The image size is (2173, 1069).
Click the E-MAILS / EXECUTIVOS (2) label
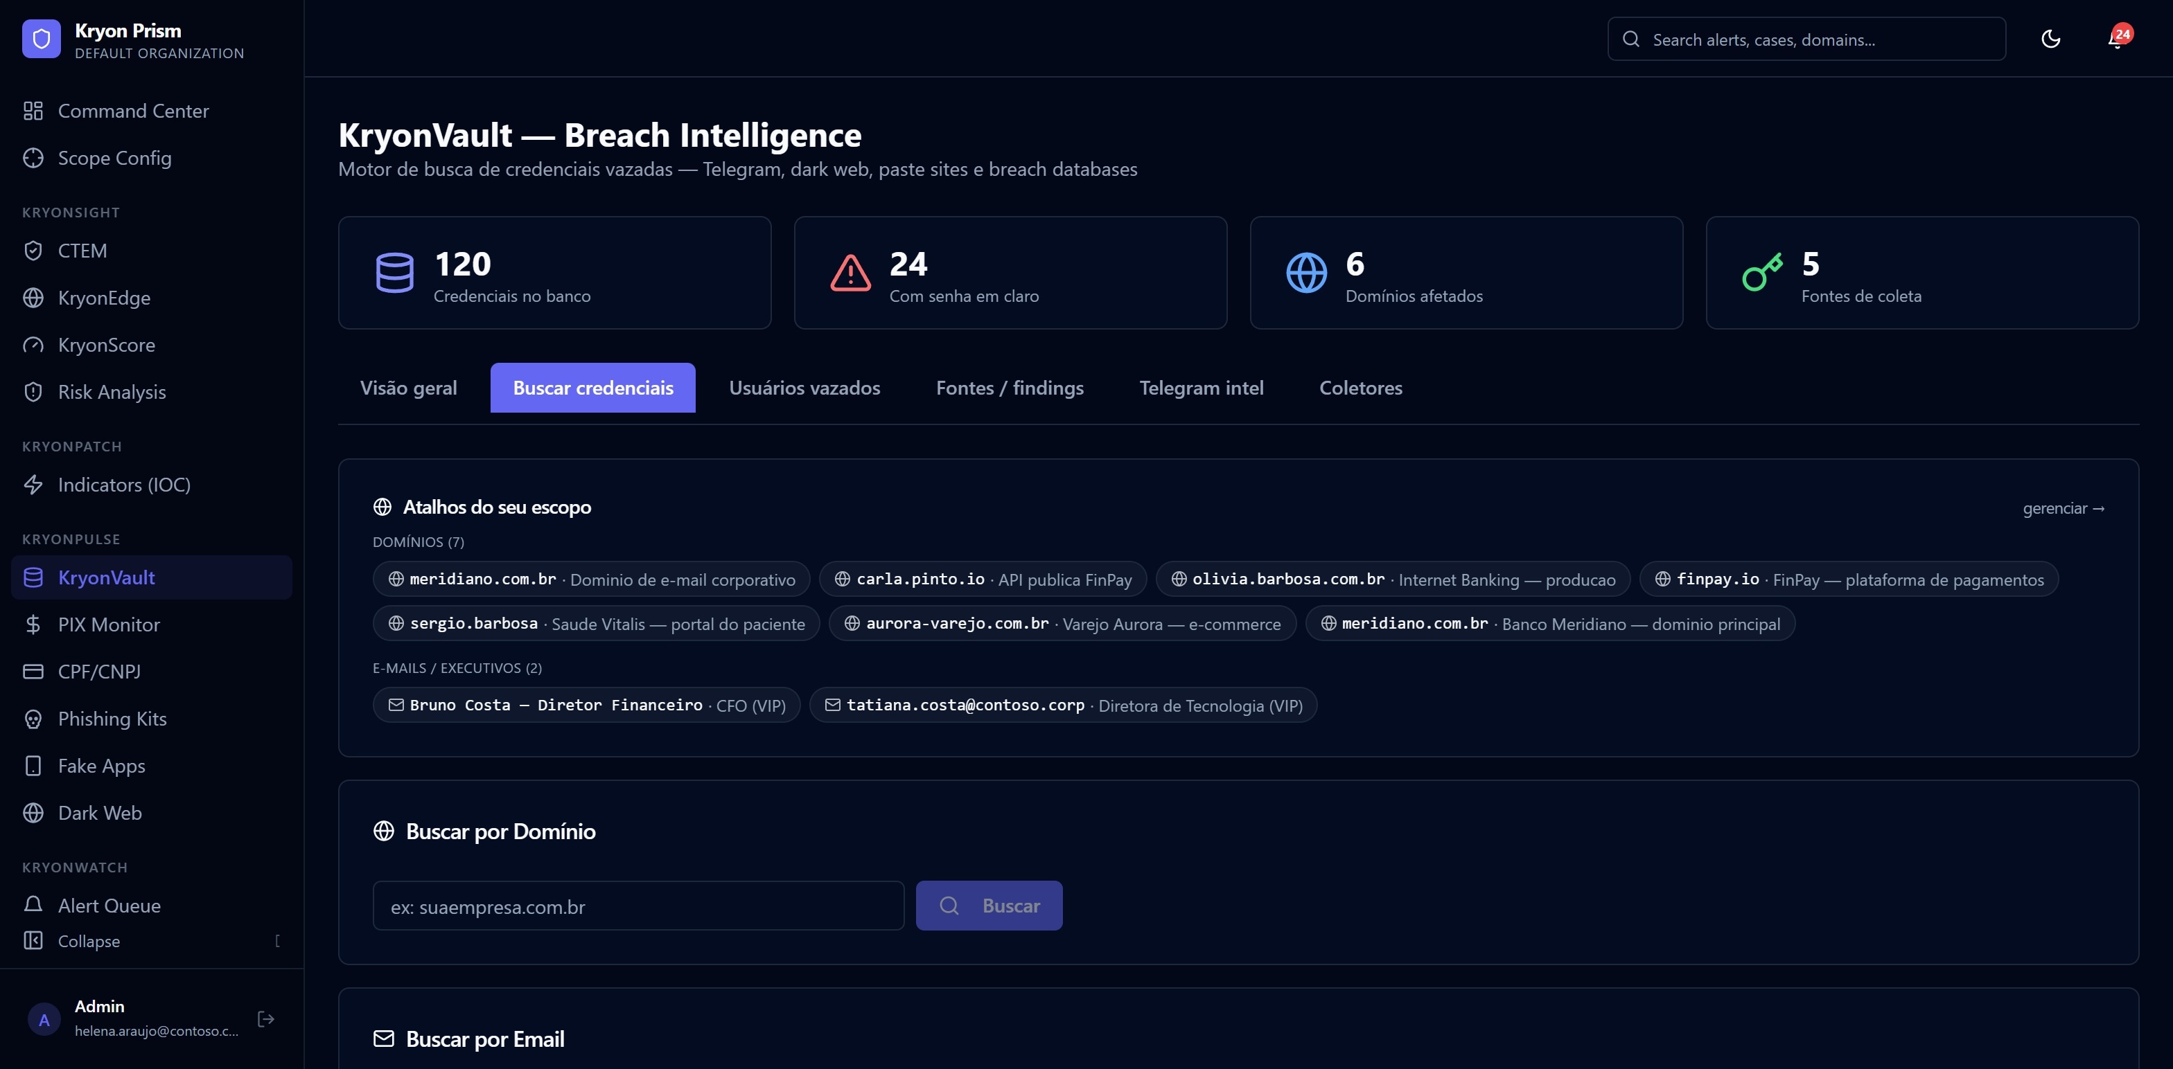coord(457,669)
